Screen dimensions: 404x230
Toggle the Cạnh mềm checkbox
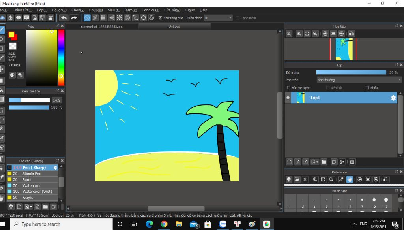point(238,18)
